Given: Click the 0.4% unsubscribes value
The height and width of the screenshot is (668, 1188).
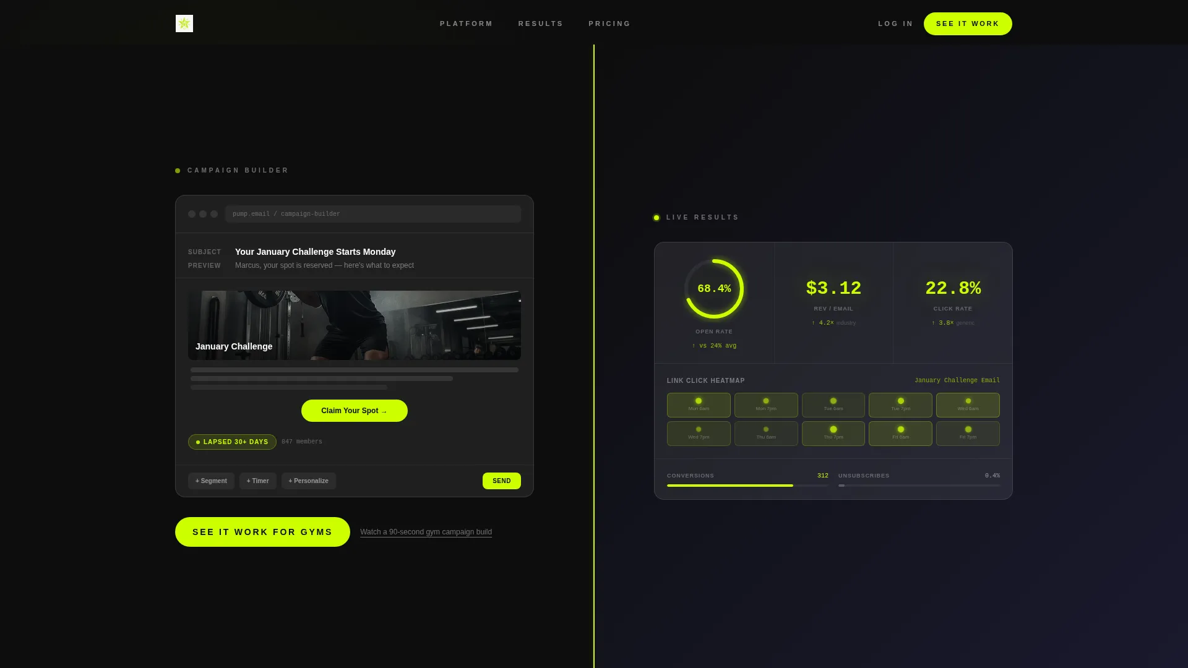Looking at the screenshot, I should tap(992, 476).
